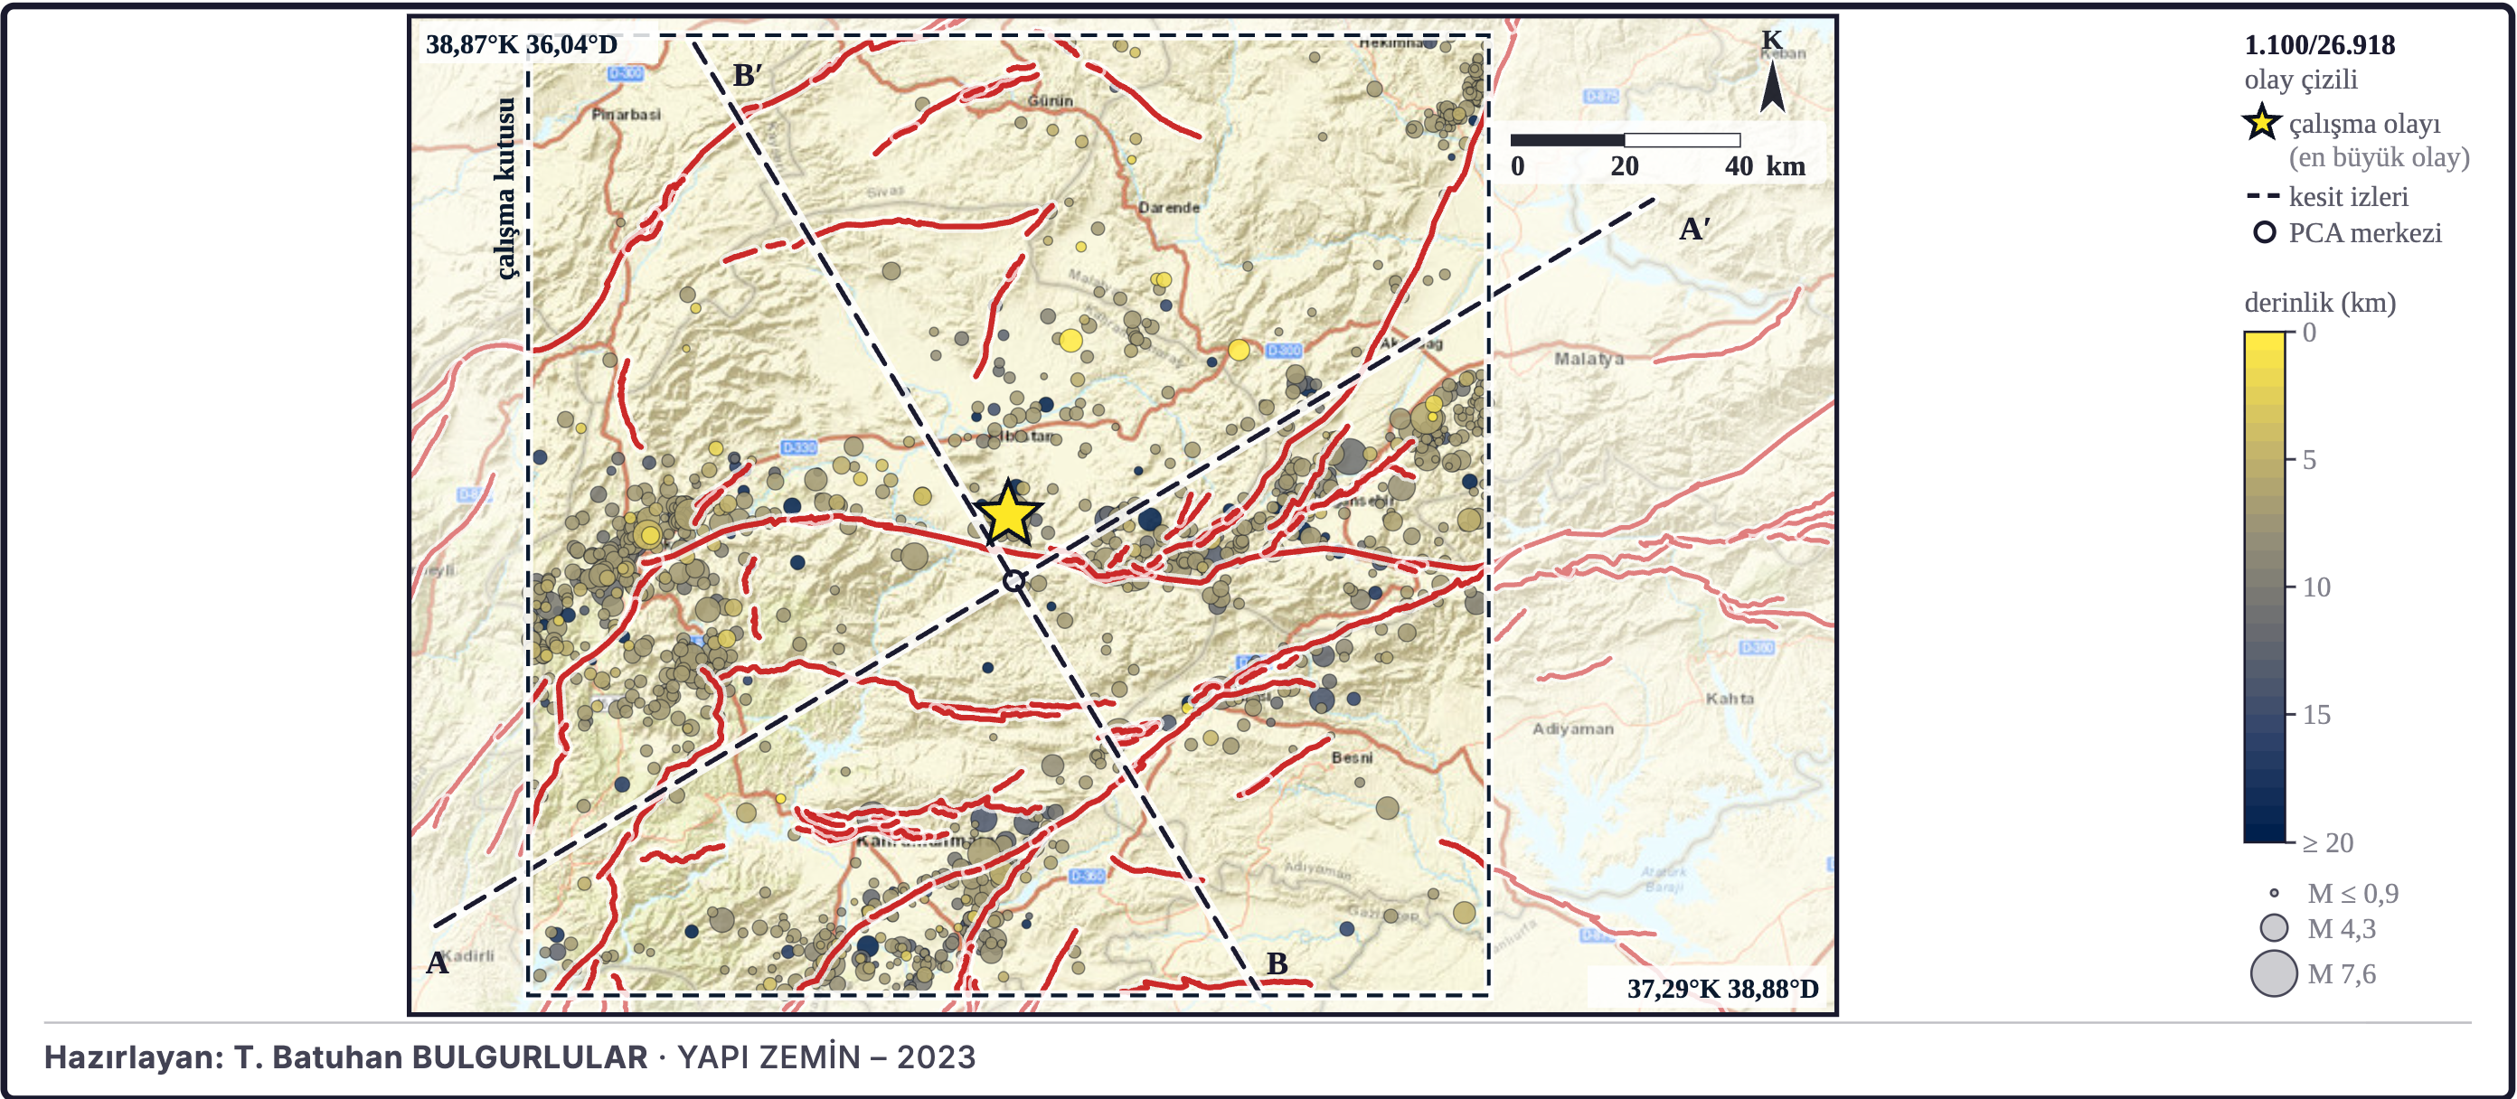The height and width of the screenshot is (1099, 2517).
Task: Click the depth color bar gradient
Action: tap(2264, 587)
